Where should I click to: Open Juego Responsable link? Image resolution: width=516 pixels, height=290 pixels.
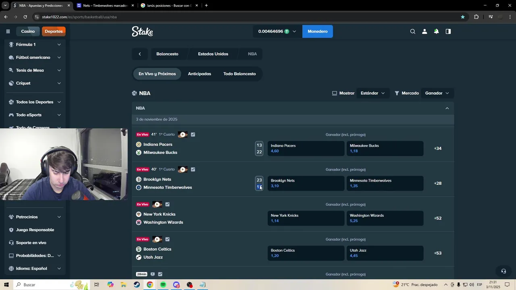pyautogui.click(x=35, y=230)
